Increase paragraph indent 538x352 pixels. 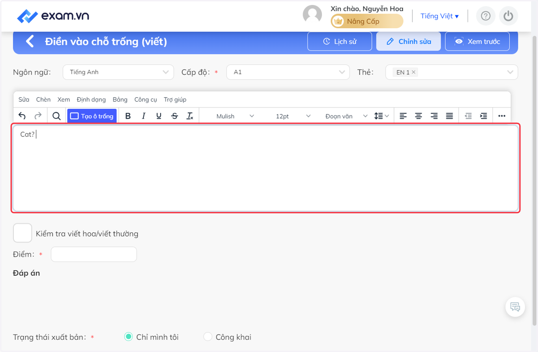(x=484, y=116)
